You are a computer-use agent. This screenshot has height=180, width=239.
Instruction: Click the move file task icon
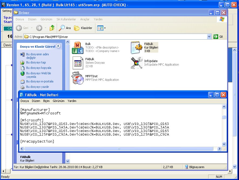click(x=22, y=62)
